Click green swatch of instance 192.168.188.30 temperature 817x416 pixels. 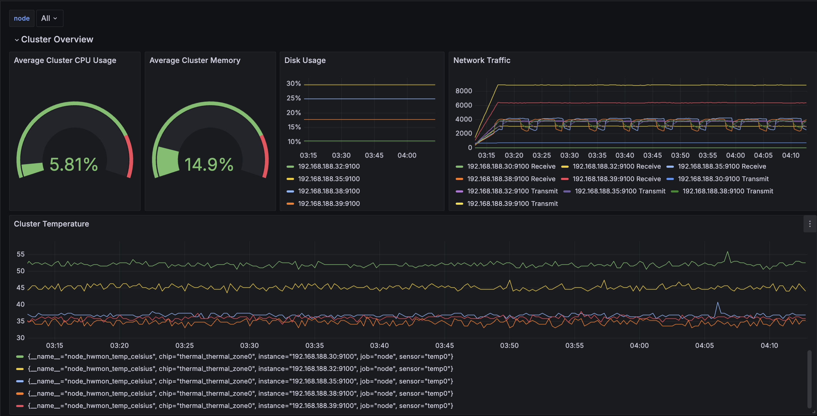point(20,357)
